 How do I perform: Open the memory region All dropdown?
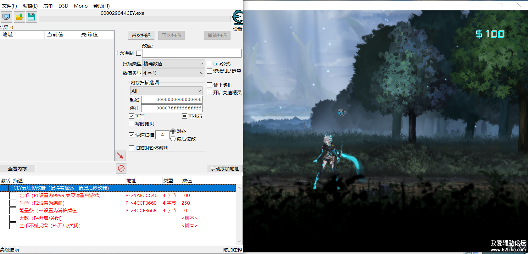click(166, 91)
